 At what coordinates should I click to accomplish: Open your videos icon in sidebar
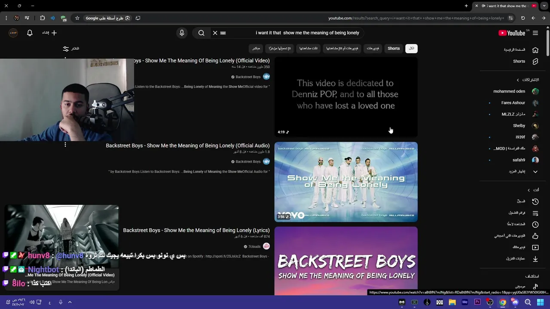pos(535,247)
